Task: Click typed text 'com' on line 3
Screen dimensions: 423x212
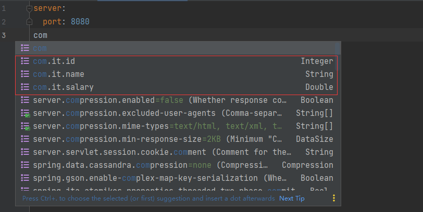Action: coord(41,35)
